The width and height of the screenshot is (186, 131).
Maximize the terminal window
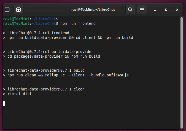click(166, 10)
